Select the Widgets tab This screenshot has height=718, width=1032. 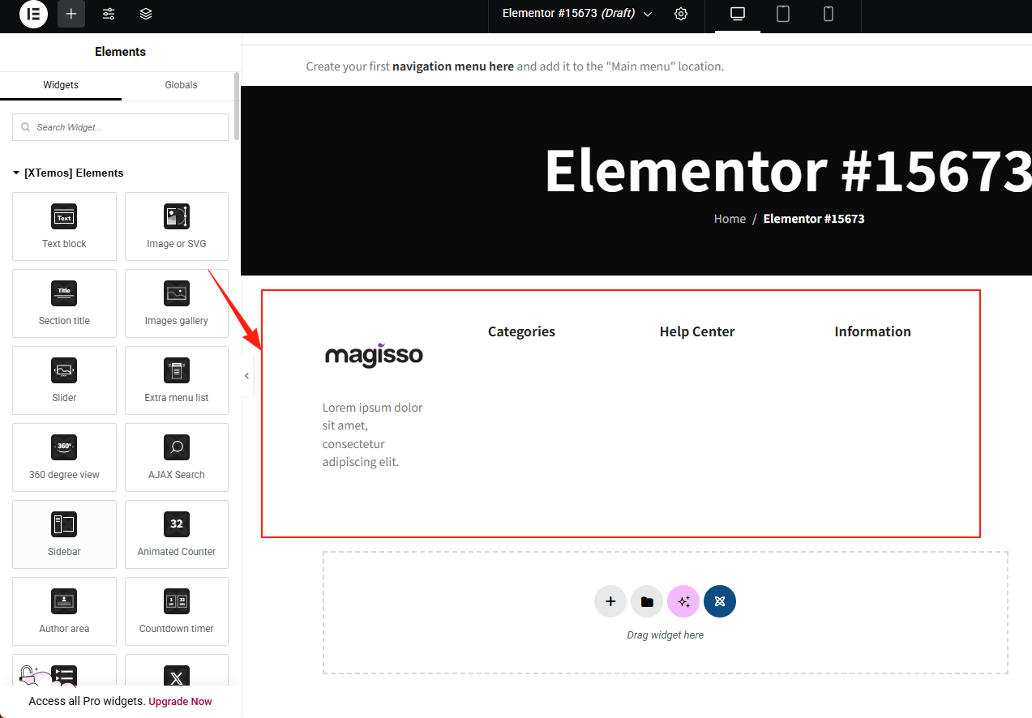61,85
